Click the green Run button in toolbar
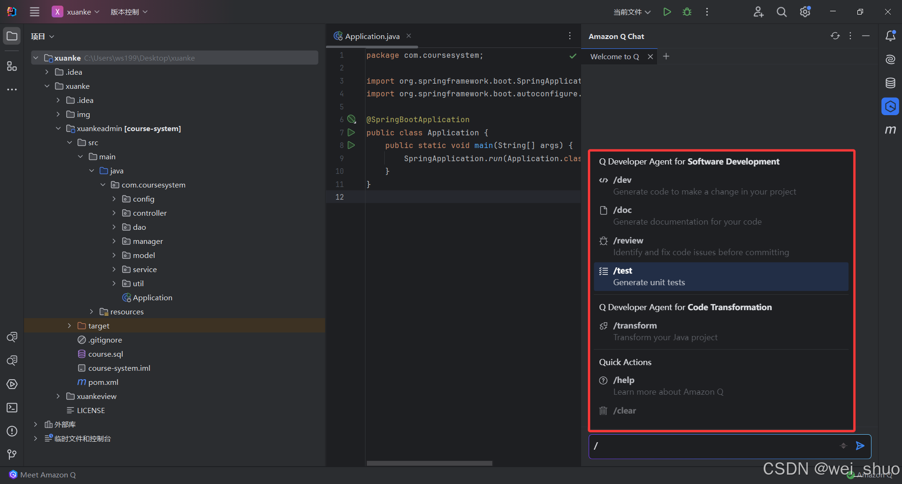 click(x=667, y=12)
